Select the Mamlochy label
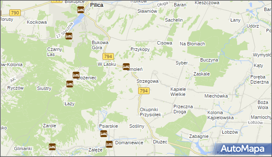272x157 pixels. click(261, 118)
